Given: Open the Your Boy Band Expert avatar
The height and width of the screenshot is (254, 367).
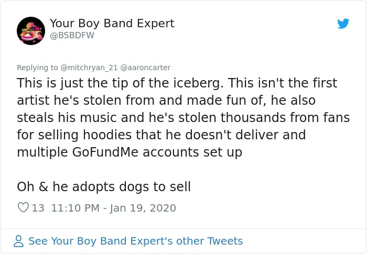Looking at the screenshot, I should (x=31, y=31).
